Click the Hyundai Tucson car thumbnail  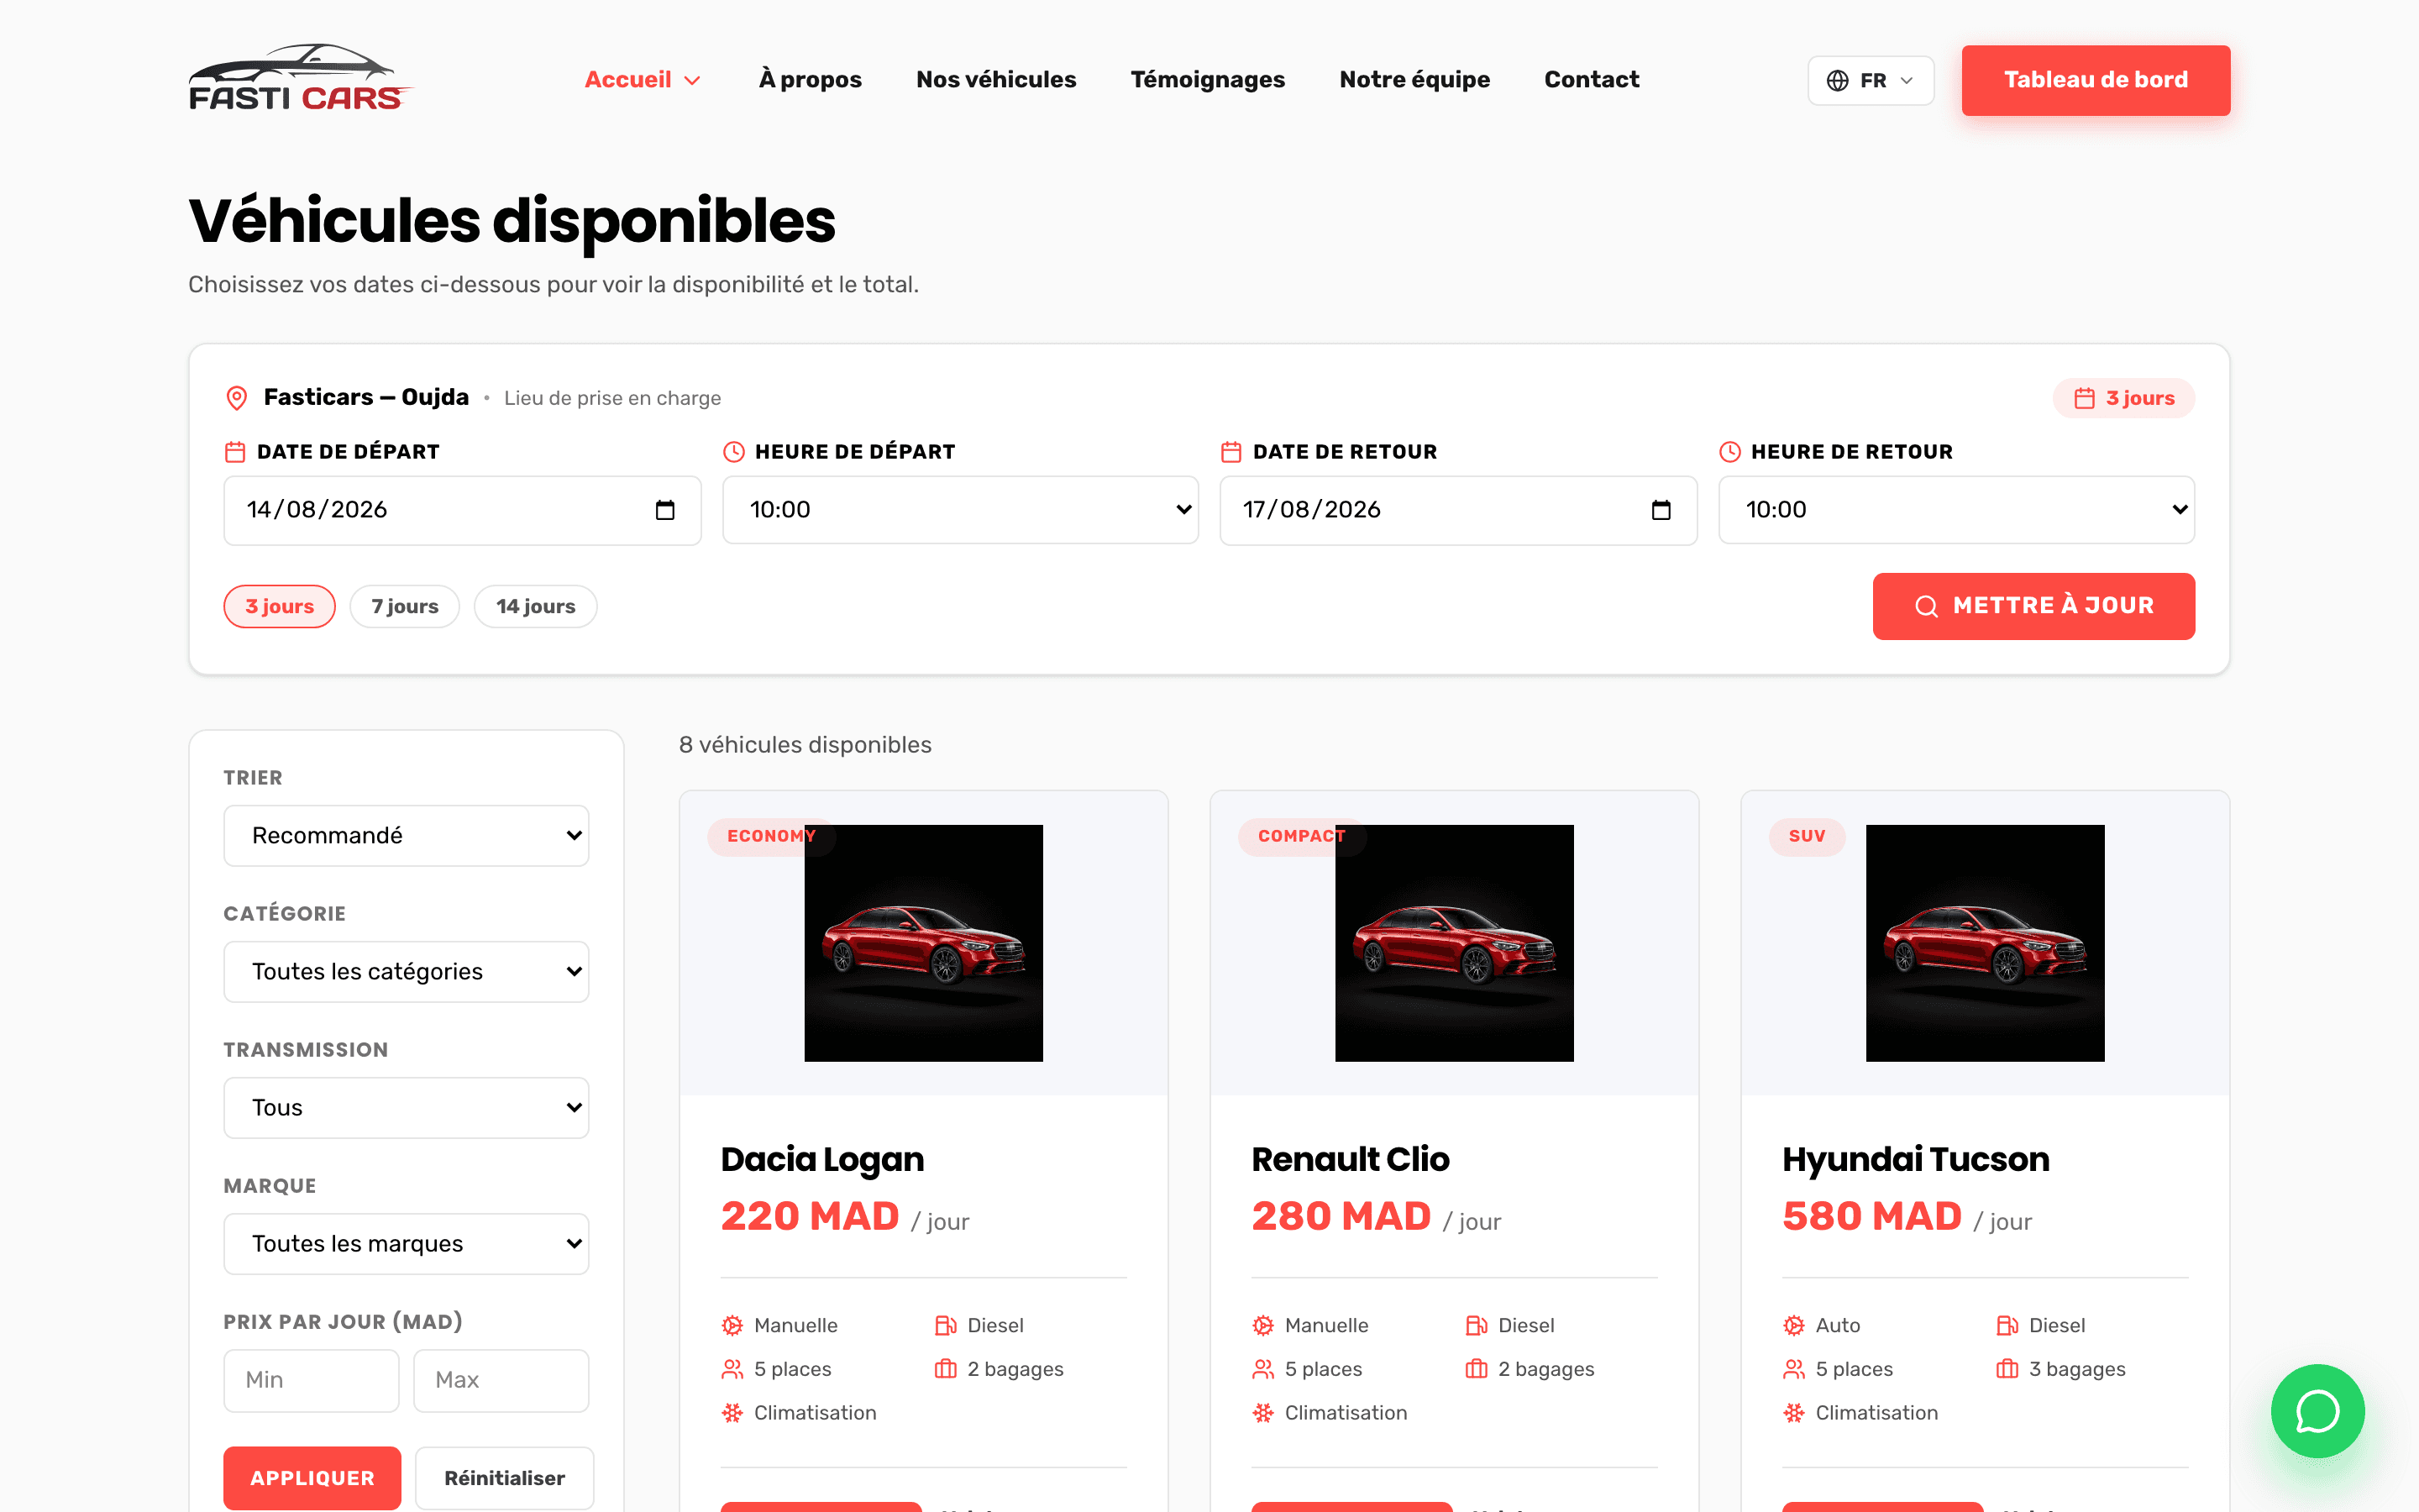1986,943
